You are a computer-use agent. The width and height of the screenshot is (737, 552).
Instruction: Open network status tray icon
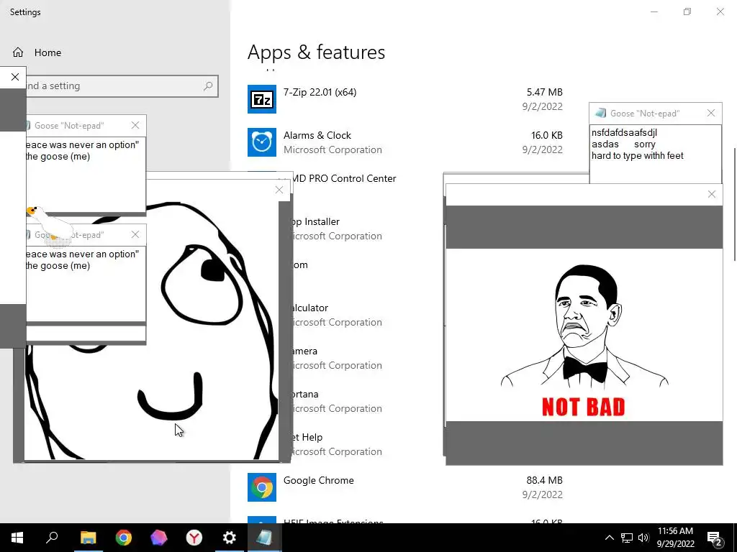pyautogui.click(x=627, y=538)
